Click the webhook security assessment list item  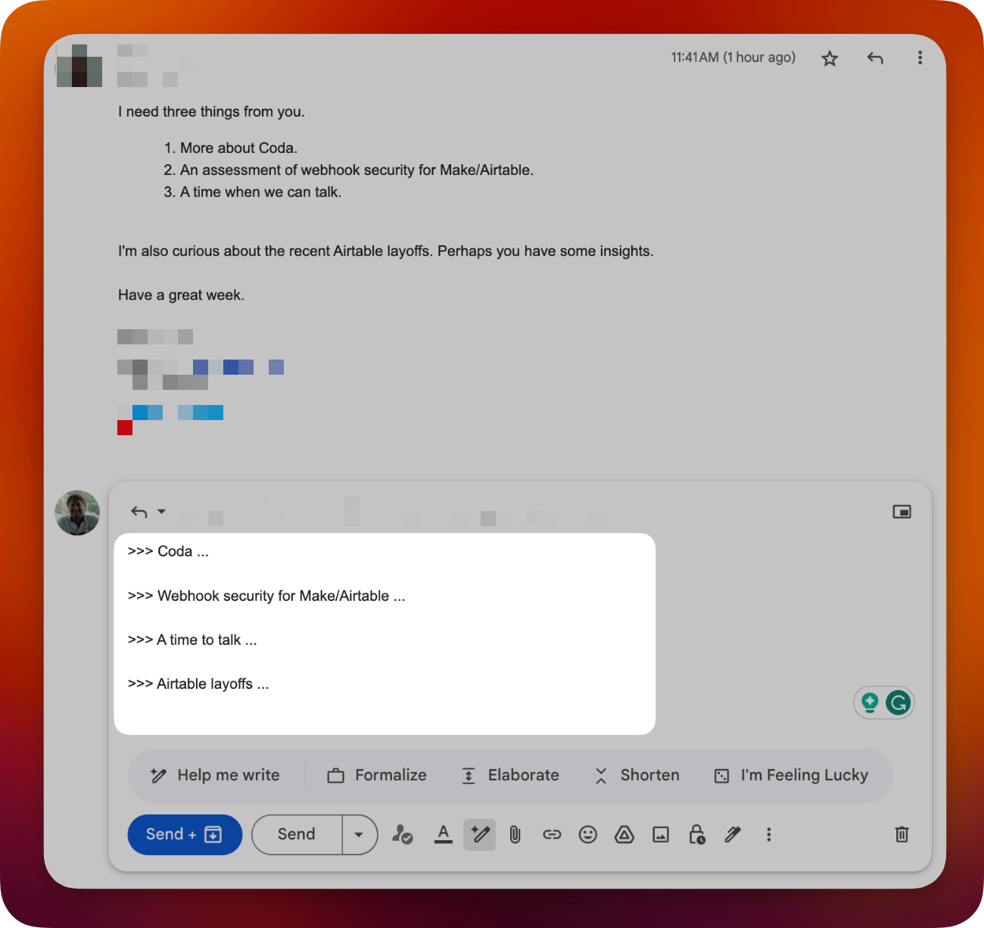[x=357, y=170]
